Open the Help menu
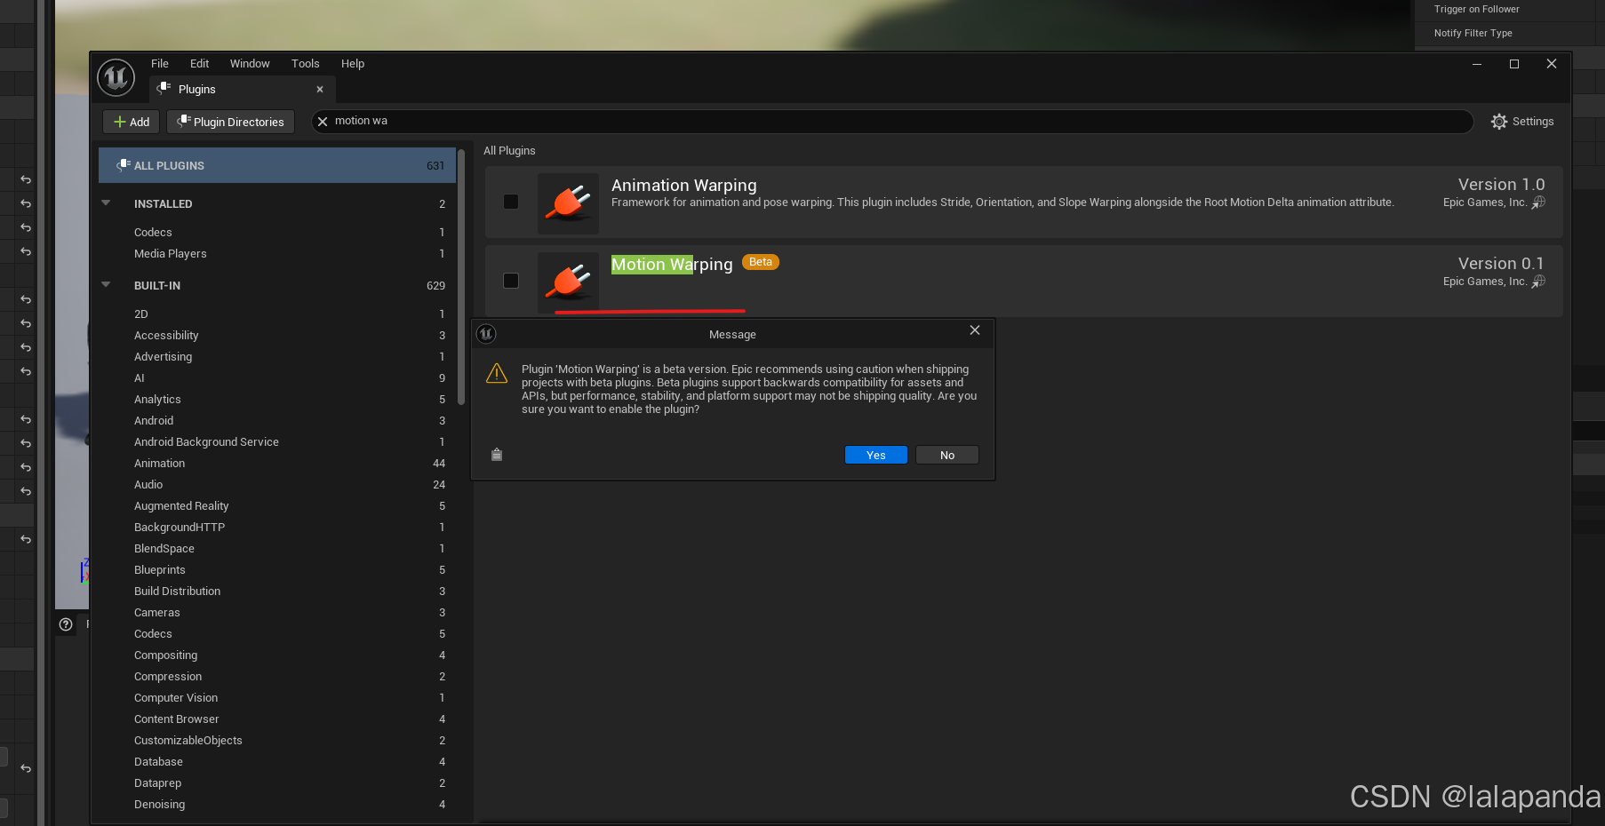The height and width of the screenshot is (826, 1605). coord(353,64)
